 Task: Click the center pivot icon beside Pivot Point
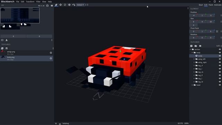pos(217,32)
